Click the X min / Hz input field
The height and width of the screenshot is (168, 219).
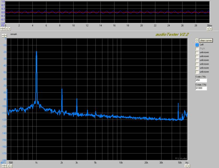(201, 80)
